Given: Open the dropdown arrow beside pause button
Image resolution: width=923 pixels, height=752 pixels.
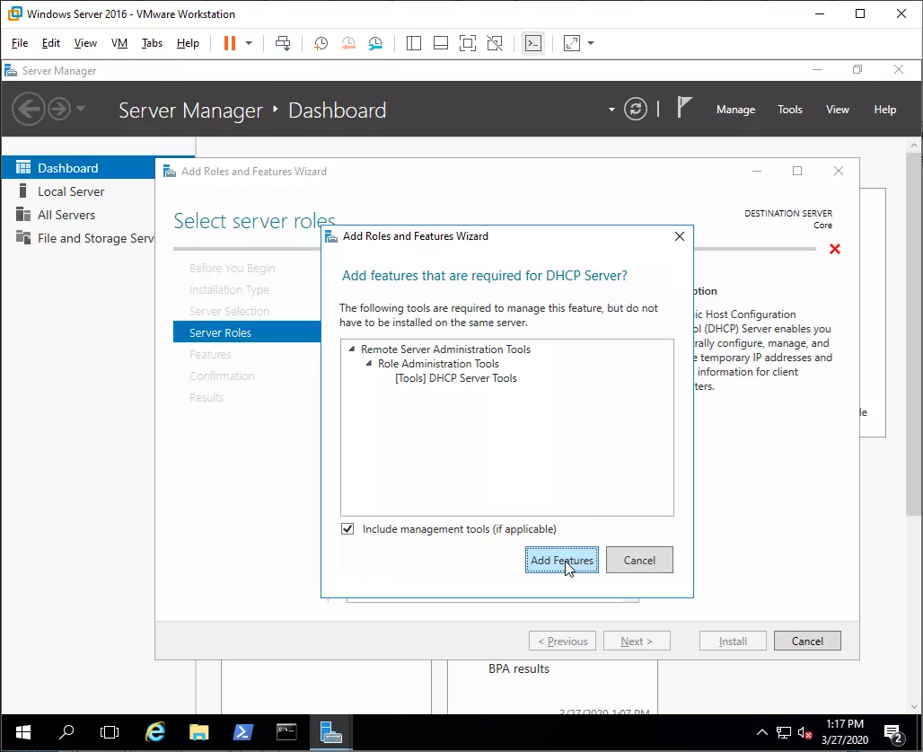Looking at the screenshot, I should pyautogui.click(x=249, y=43).
